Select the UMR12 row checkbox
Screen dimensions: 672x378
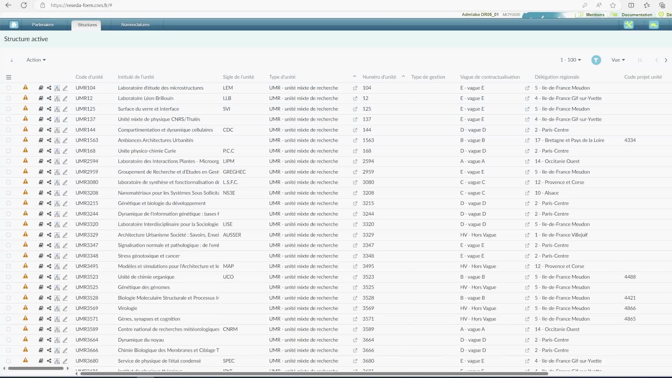click(x=8, y=98)
